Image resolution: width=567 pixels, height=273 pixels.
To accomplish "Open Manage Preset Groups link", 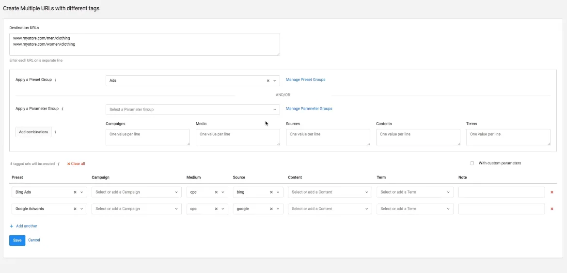I will 305,80.
